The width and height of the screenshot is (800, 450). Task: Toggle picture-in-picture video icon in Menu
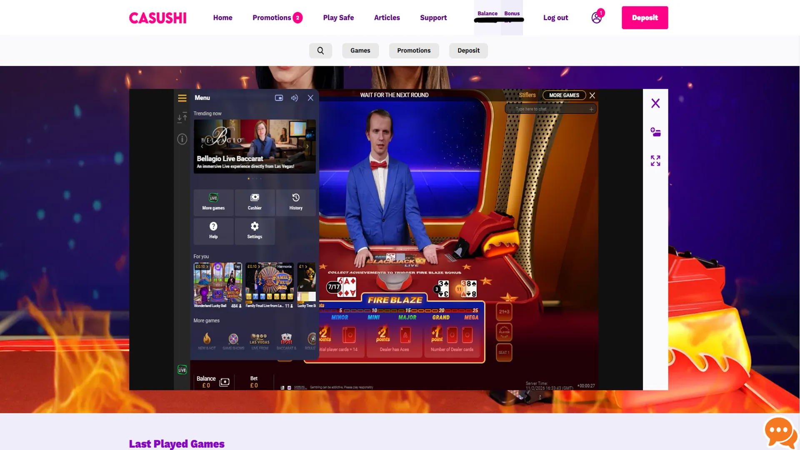coord(279,98)
